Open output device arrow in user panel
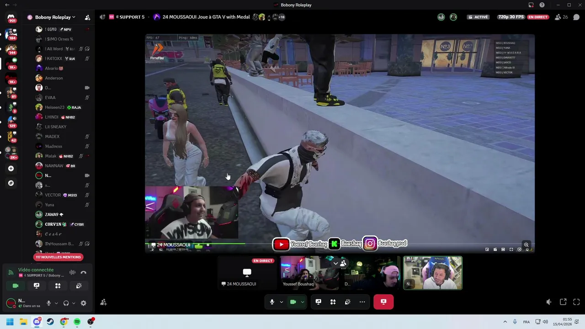This screenshot has width=585, height=329. [x=74, y=303]
